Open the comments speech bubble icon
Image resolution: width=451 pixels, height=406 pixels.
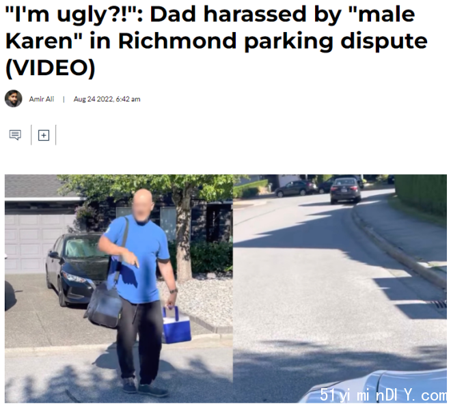(15, 135)
